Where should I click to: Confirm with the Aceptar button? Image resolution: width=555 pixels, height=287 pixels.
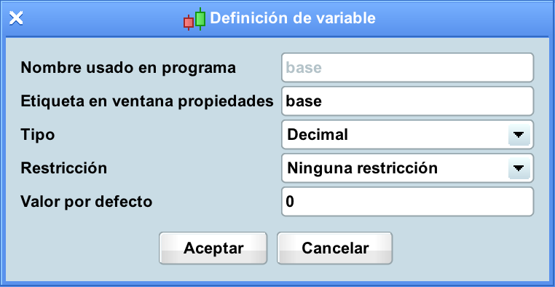point(213,248)
